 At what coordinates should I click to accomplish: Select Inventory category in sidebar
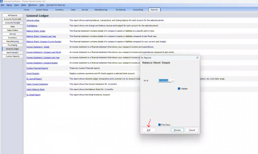tap(12, 38)
